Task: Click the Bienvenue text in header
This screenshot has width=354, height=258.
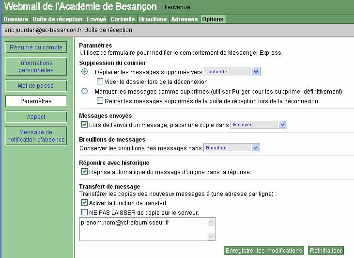Action: [x=176, y=7]
